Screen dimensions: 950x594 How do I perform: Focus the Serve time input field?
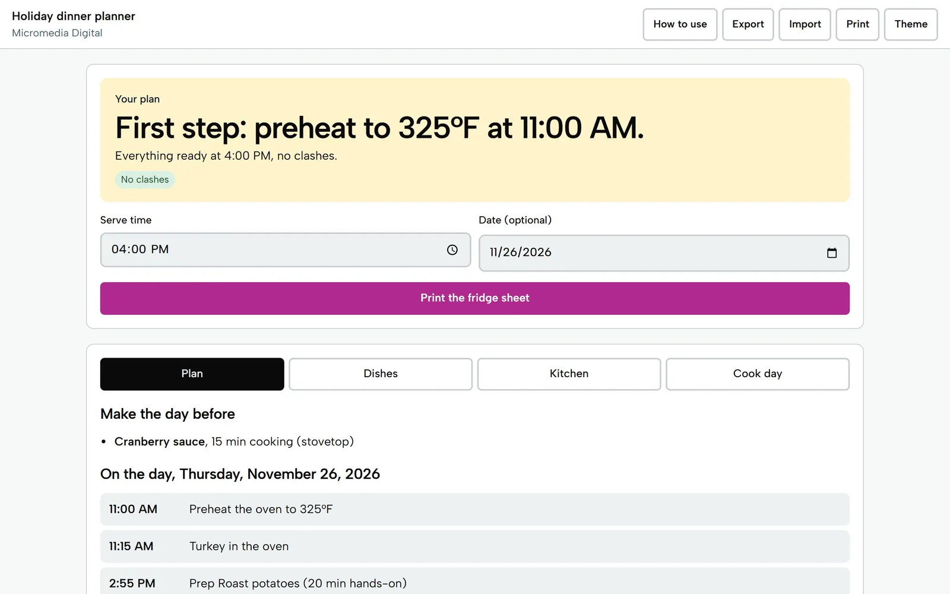[286, 250]
